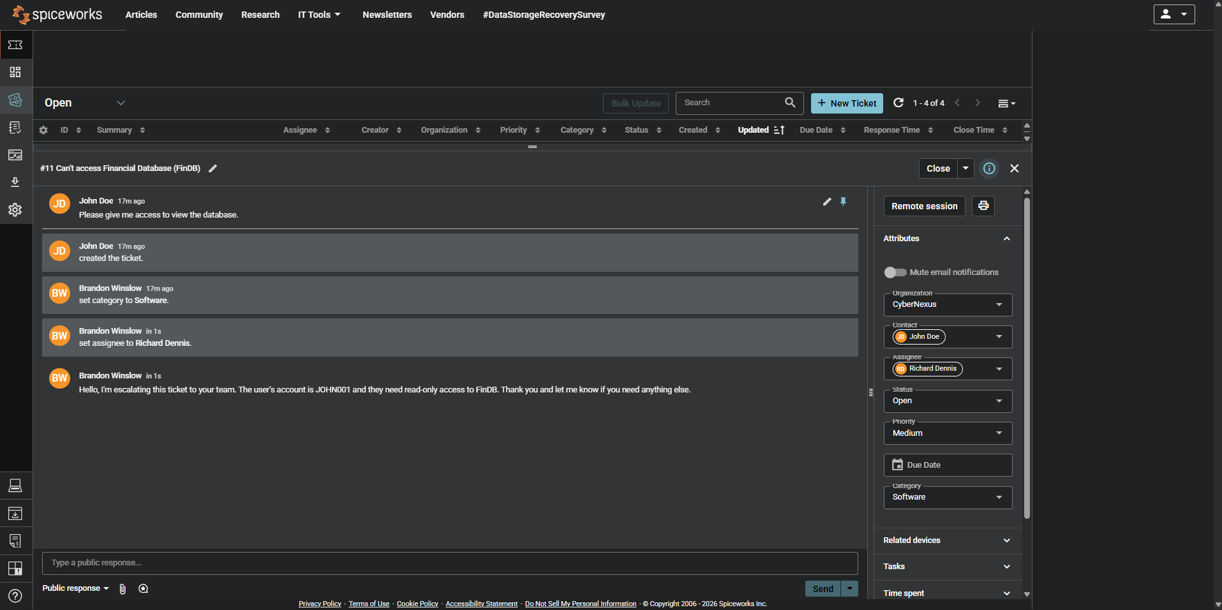
Task: Switch to the Community section
Action: pos(198,14)
